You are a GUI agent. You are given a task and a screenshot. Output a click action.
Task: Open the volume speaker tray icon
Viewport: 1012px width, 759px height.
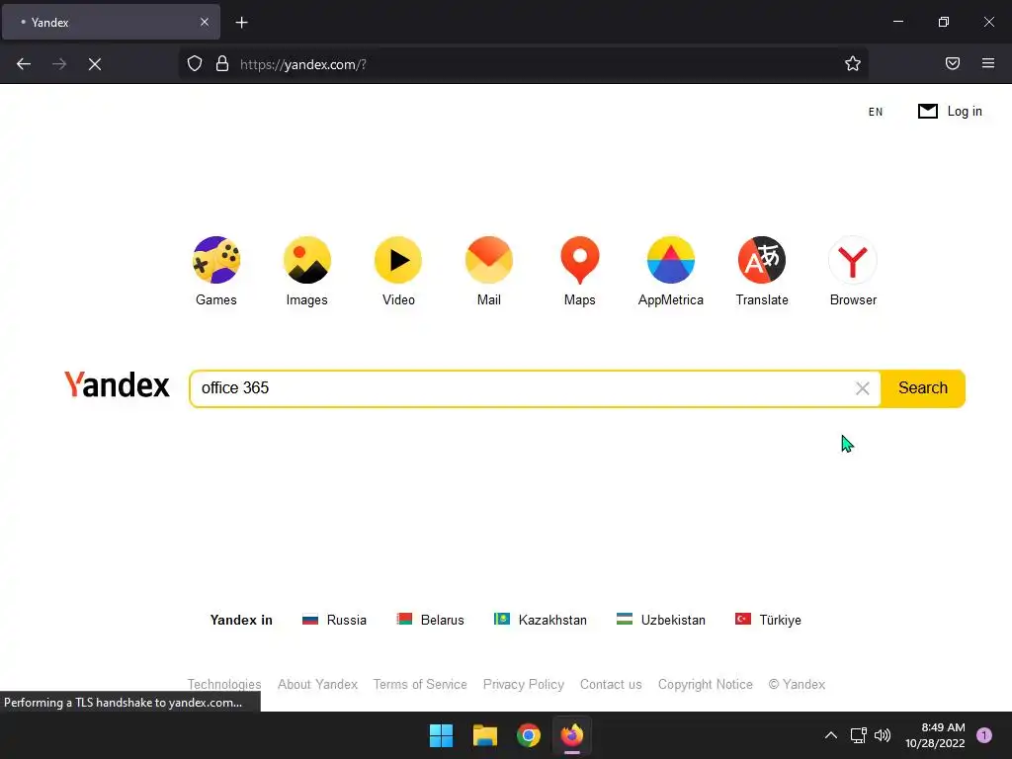click(883, 735)
